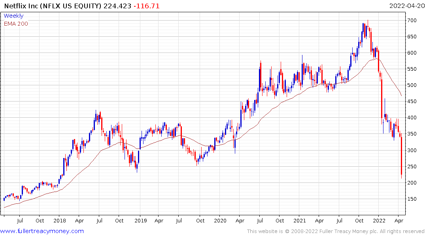Click the 300 price axis label

412,150
